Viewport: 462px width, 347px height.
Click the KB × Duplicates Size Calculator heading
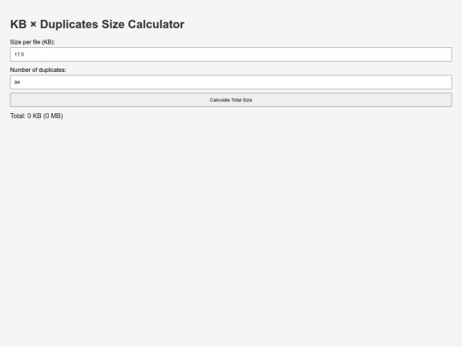(x=98, y=24)
